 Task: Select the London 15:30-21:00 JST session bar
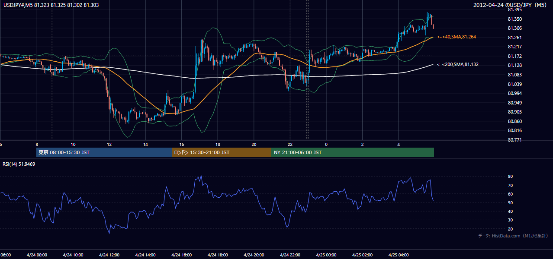point(222,152)
